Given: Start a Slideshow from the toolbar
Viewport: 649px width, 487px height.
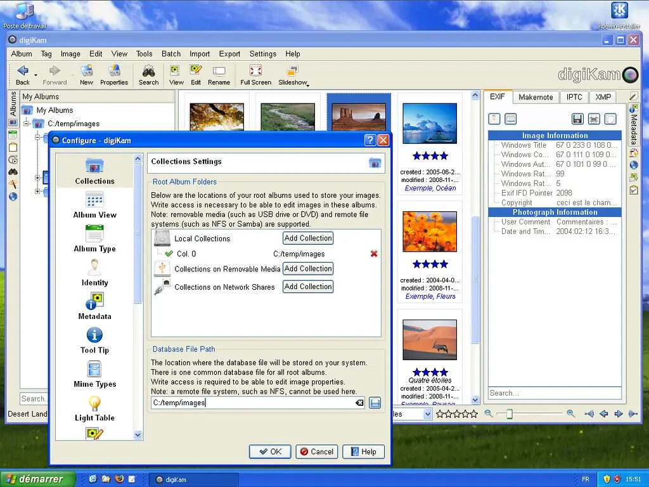Looking at the screenshot, I should click(292, 74).
